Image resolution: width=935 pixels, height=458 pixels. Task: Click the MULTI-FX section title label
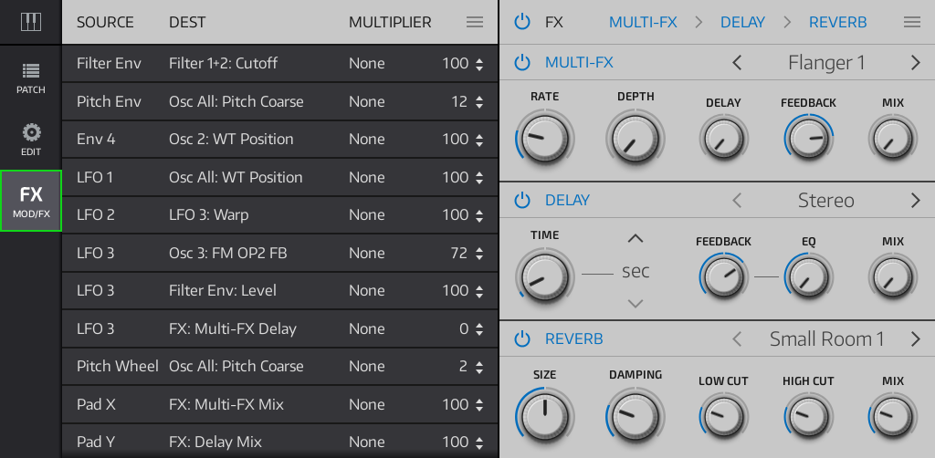(579, 62)
